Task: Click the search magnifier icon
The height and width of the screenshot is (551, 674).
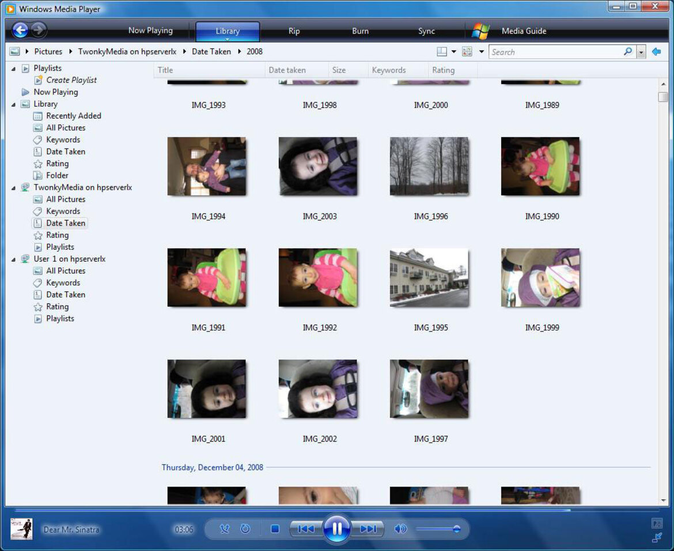Action: click(628, 52)
